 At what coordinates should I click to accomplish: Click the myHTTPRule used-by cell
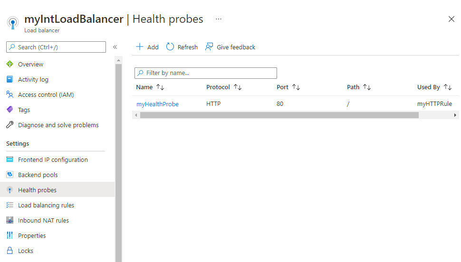[x=434, y=103]
